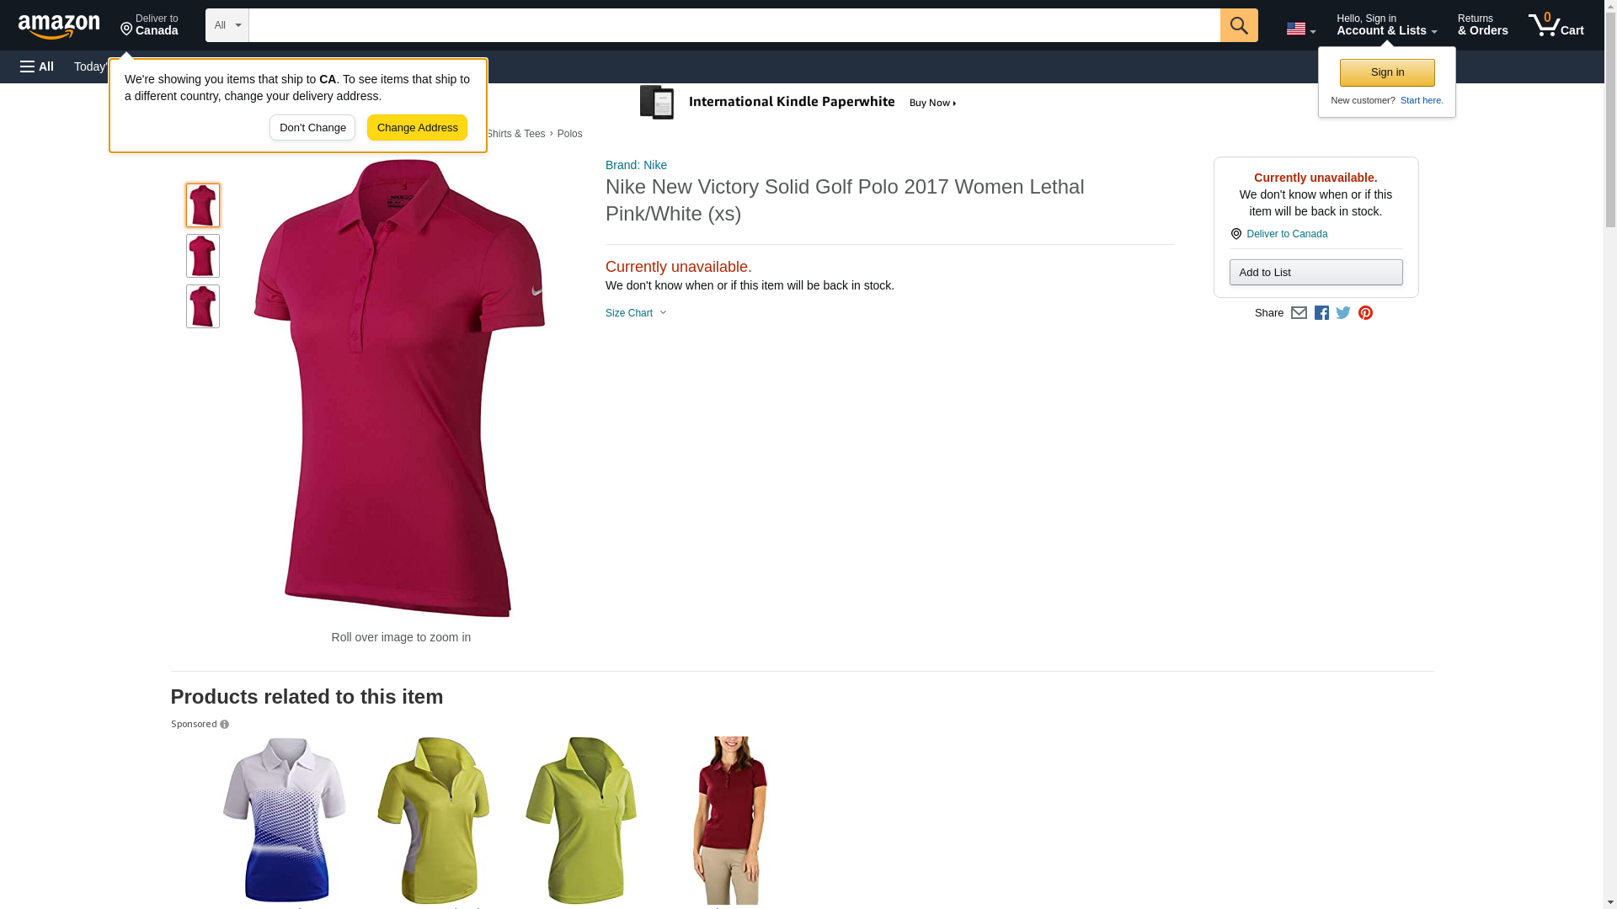1617x909 pixels.
Task: Click the search magnifier button
Action: (x=1238, y=25)
